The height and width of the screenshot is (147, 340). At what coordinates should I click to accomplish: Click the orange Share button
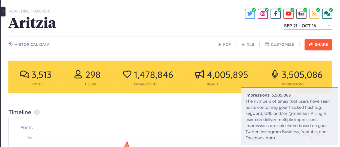pos(318,45)
